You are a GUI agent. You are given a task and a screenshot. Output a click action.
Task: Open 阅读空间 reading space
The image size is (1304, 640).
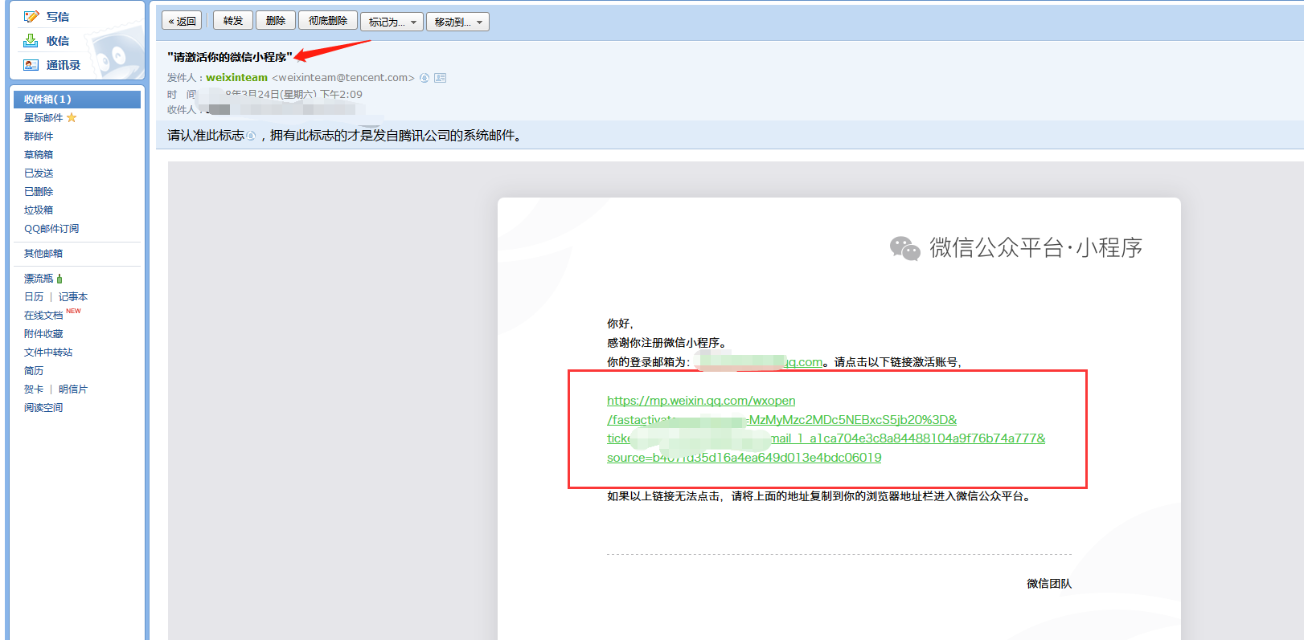click(43, 408)
